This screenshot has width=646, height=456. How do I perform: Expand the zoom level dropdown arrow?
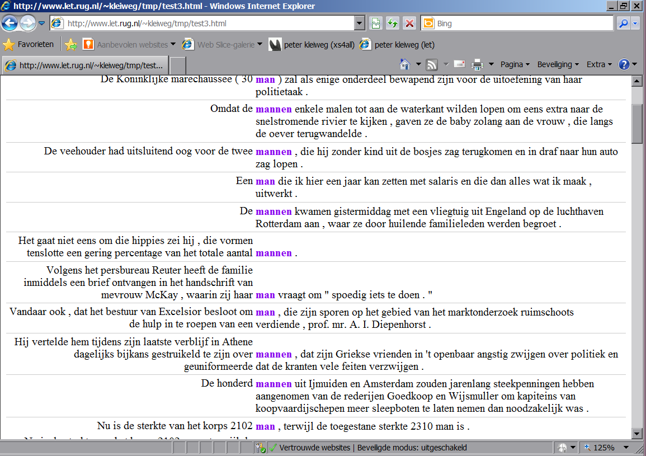[626, 448]
